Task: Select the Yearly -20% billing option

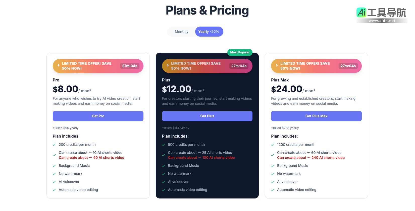Action: [209, 32]
